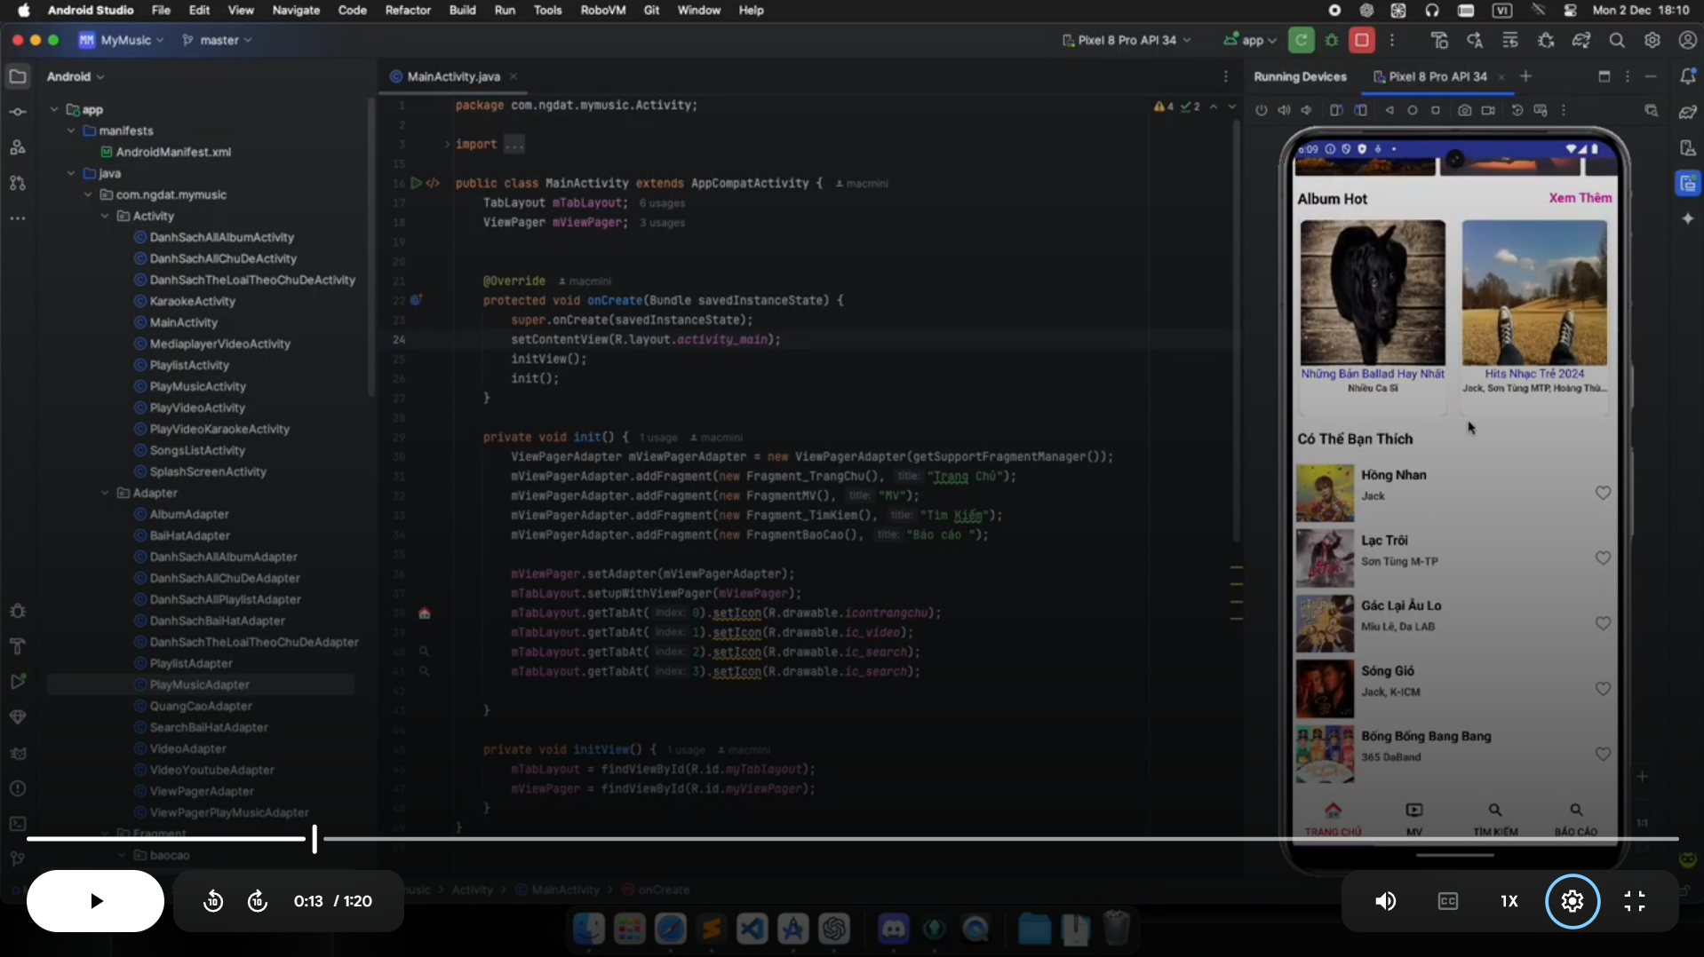Select the MainActivity.java editor tab
The image size is (1704, 957).
point(453,76)
